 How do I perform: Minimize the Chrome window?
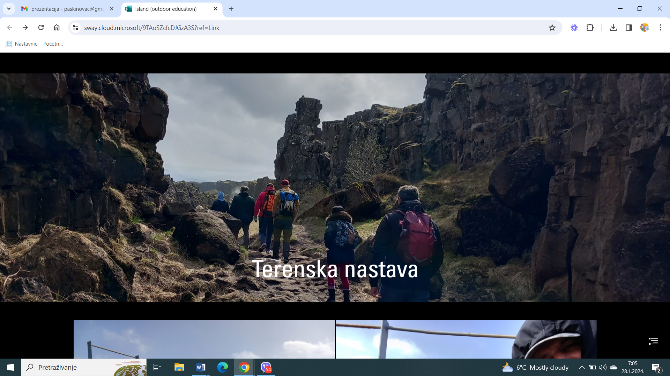coord(620,9)
